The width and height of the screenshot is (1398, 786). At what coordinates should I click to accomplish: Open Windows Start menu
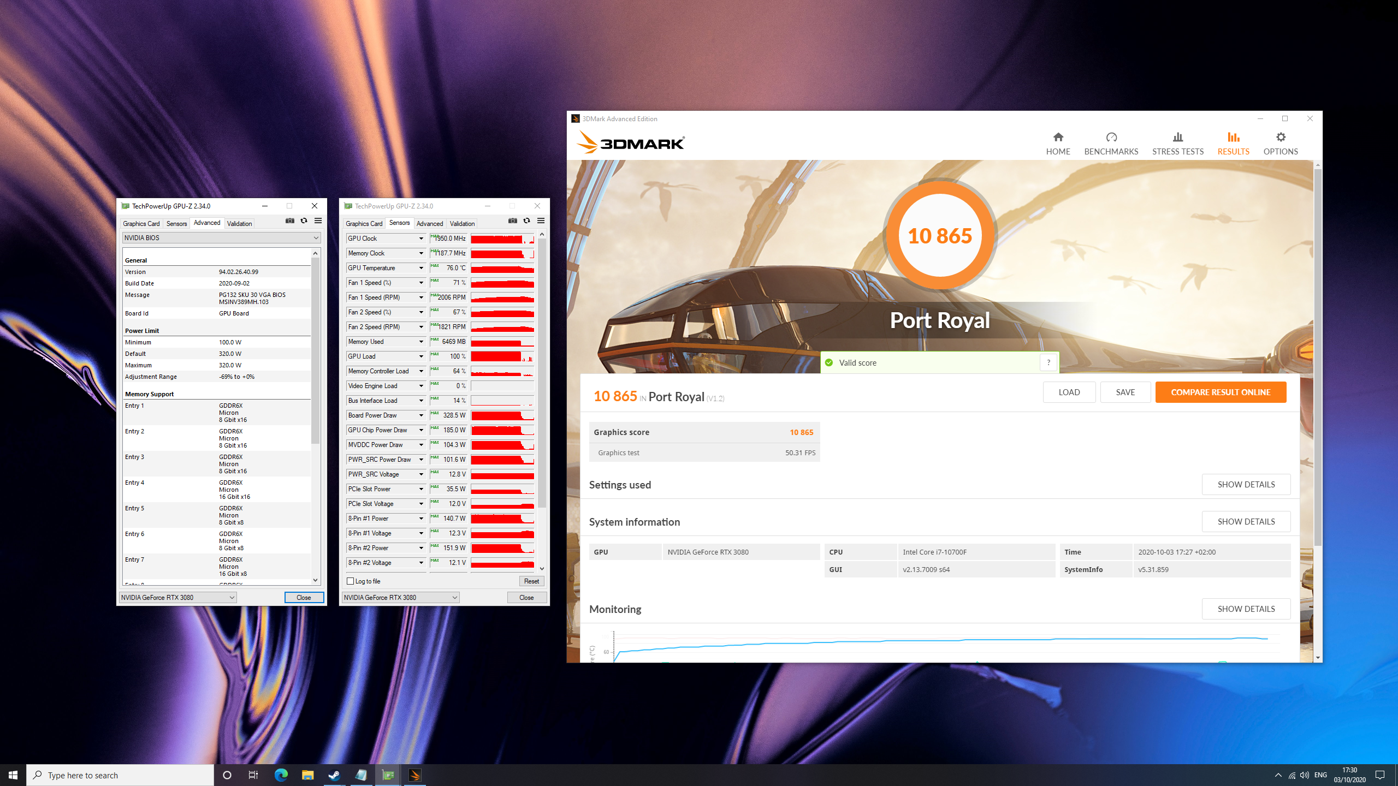point(13,775)
